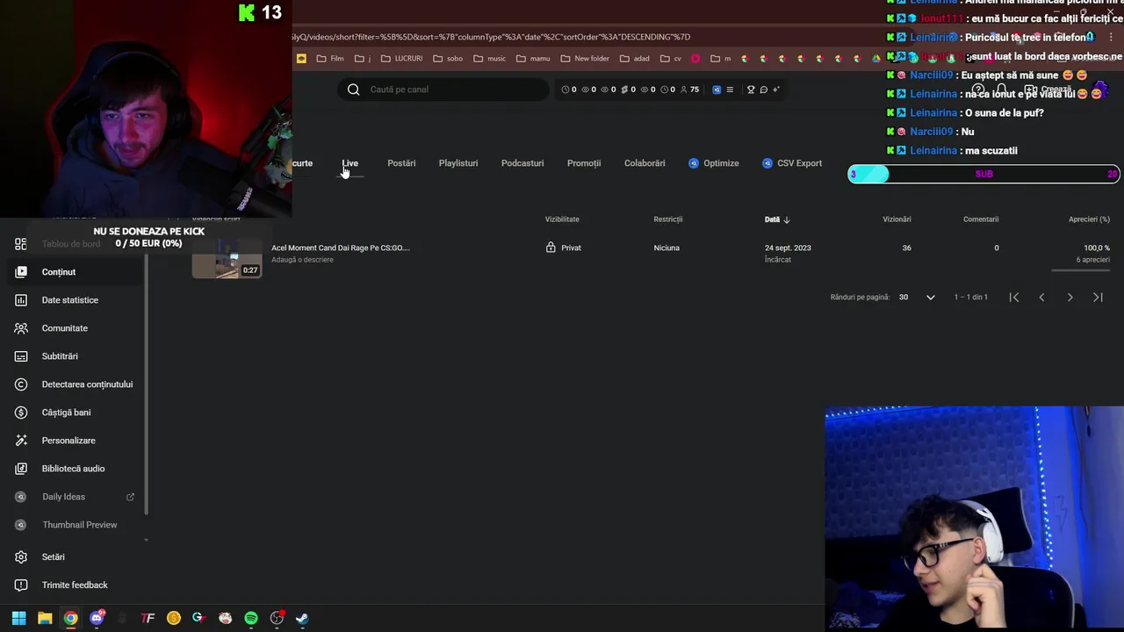Click the Optimize tab button
The image size is (1124, 632).
714,163
